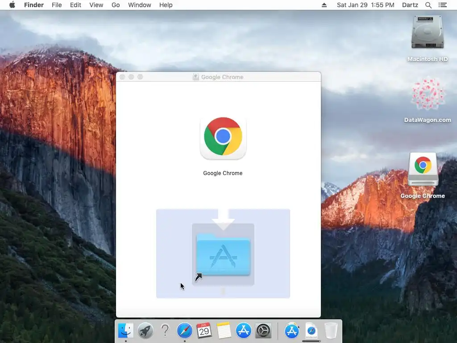The height and width of the screenshot is (343, 457).
Task: Zoom the Google Chrome window
Action: click(140, 77)
